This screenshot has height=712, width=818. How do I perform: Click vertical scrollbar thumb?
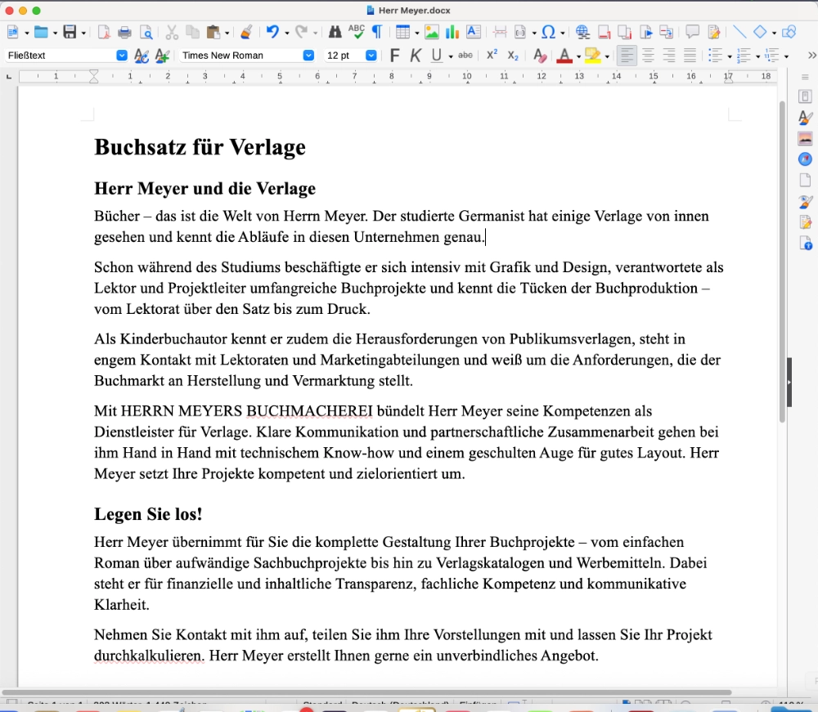pyautogui.click(x=781, y=261)
